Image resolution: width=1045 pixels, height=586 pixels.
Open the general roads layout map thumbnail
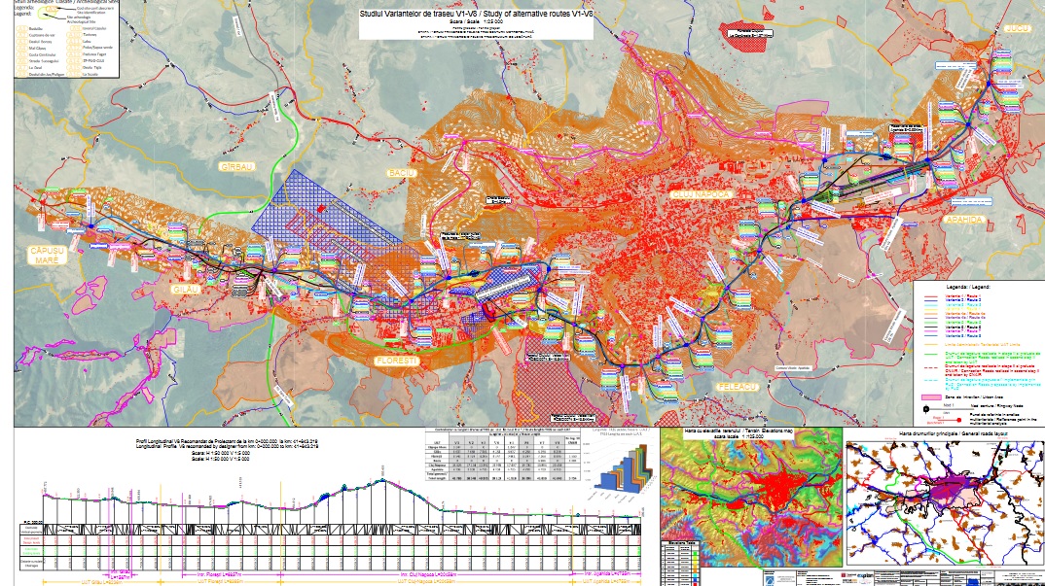click(945, 502)
